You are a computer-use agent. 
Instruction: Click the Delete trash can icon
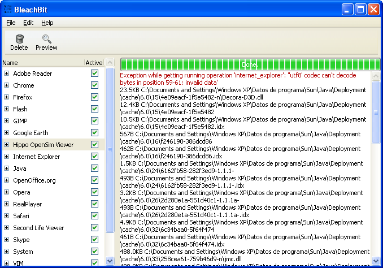point(19,39)
